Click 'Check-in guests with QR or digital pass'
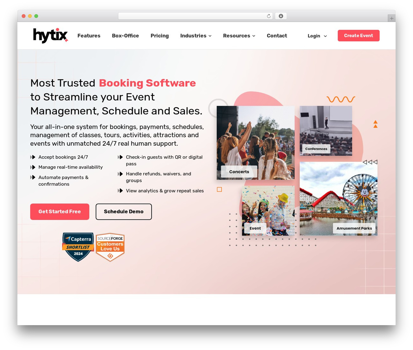This screenshot has width=413, height=350. (x=164, y=160)
